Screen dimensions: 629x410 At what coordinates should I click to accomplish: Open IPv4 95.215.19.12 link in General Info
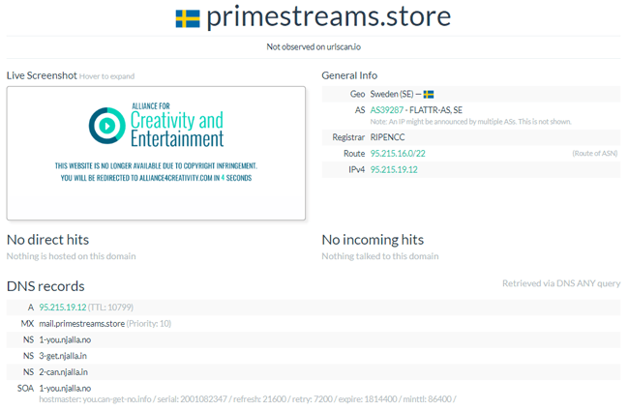(x=394, y=169)
